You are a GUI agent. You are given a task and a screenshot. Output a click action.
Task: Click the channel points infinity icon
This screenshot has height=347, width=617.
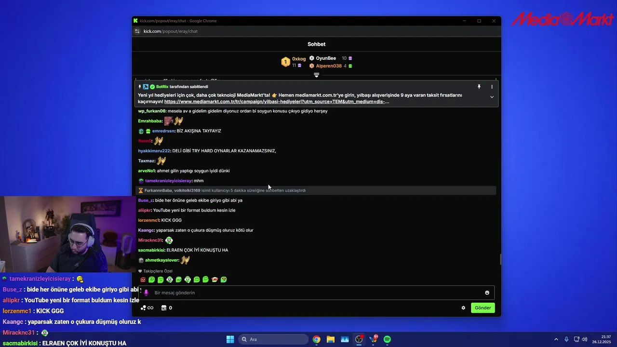click(147, 308)
